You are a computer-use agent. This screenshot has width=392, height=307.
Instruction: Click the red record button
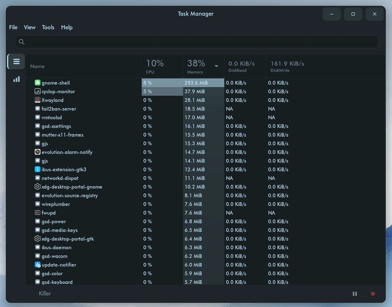(373, 294)
